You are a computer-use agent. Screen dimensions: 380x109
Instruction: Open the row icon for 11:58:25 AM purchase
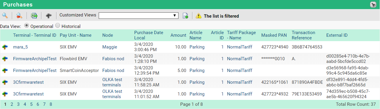(x=5, y=82)
